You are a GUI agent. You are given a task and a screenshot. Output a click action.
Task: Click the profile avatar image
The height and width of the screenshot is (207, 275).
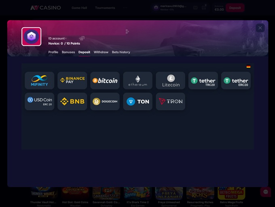[x=31, y=37]
